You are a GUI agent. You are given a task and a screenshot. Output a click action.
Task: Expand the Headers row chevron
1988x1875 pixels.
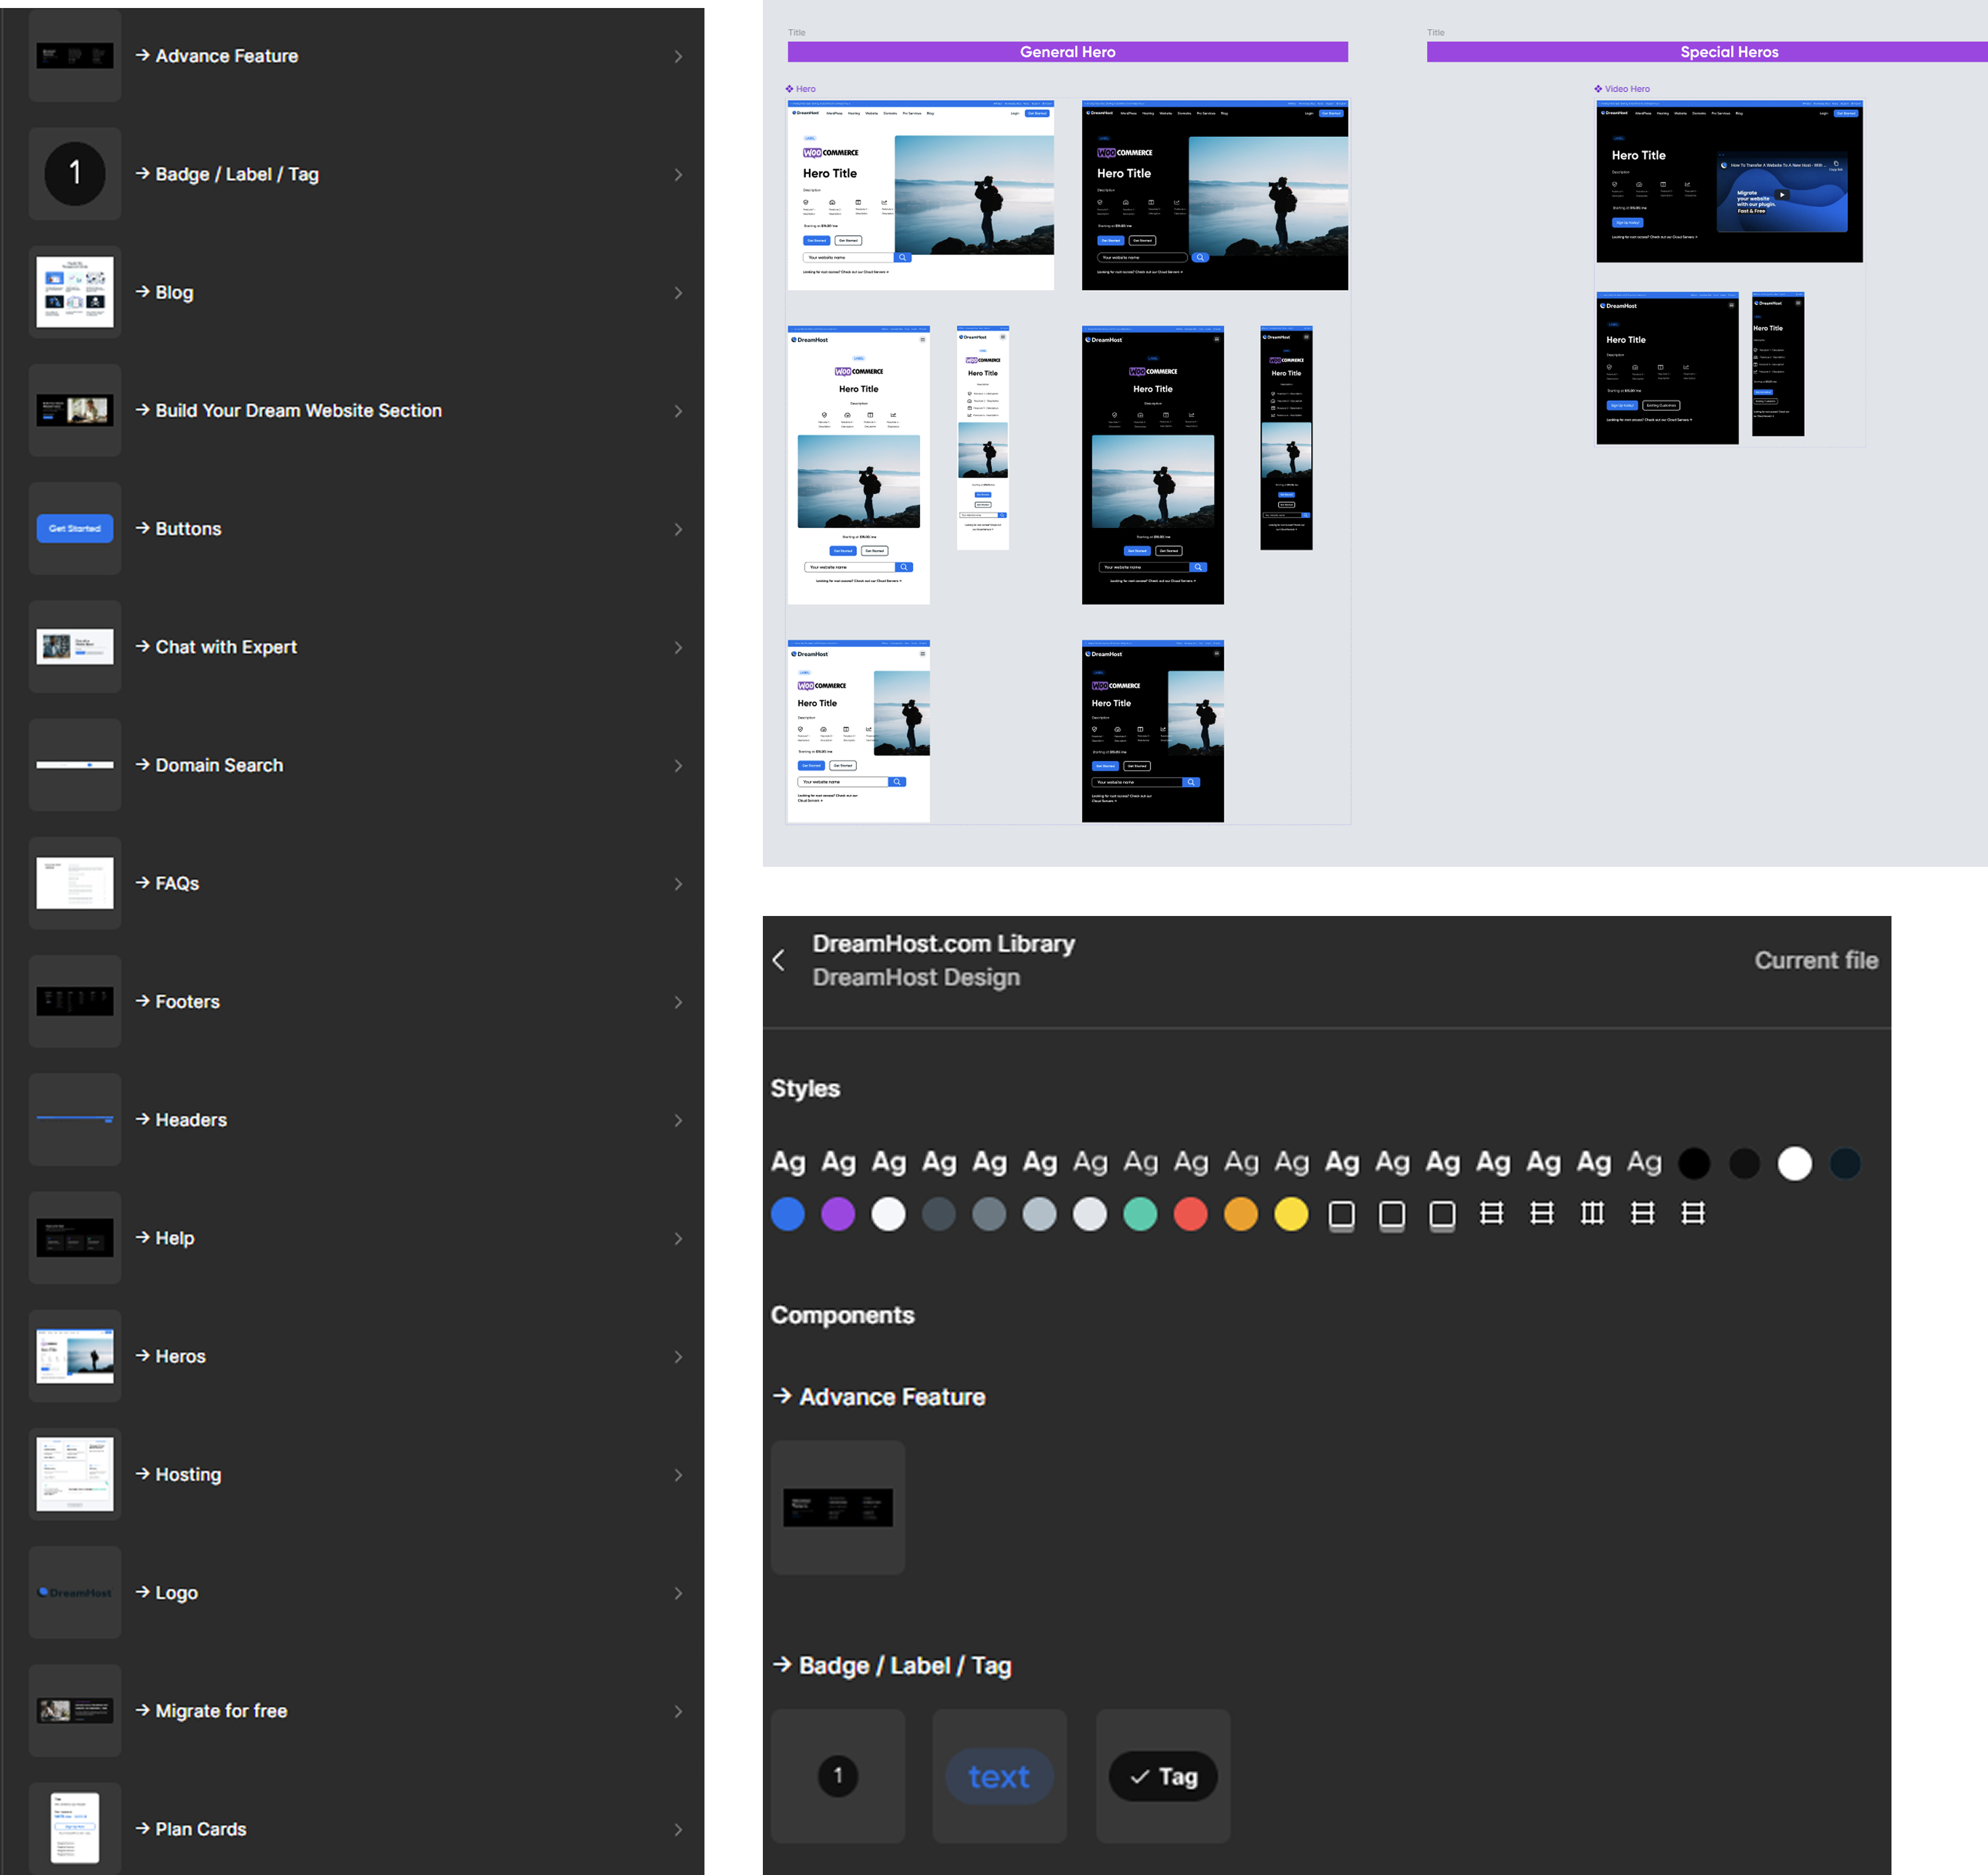pos(678,1121)
